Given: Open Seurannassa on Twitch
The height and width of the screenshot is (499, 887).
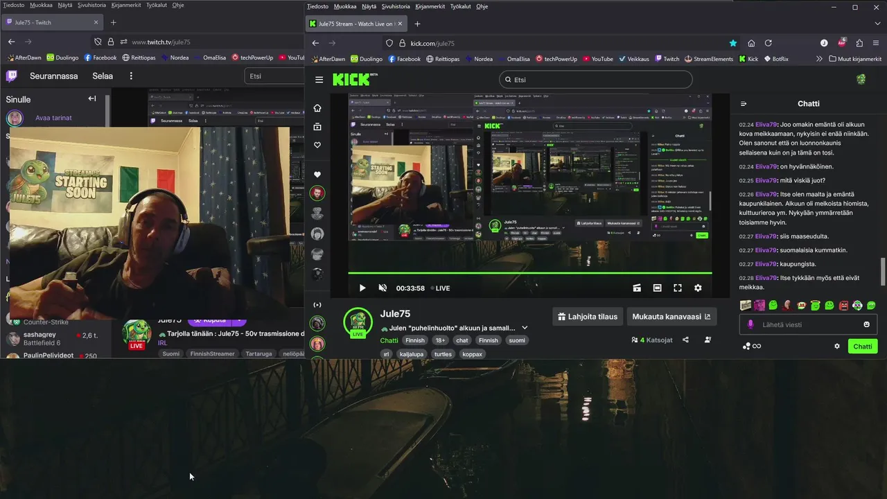Looking at the screenshot, I should (53, 76).
